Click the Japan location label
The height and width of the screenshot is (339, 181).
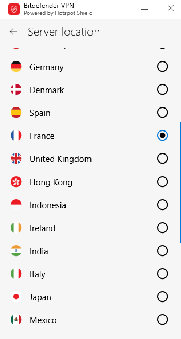coord(40,297)
